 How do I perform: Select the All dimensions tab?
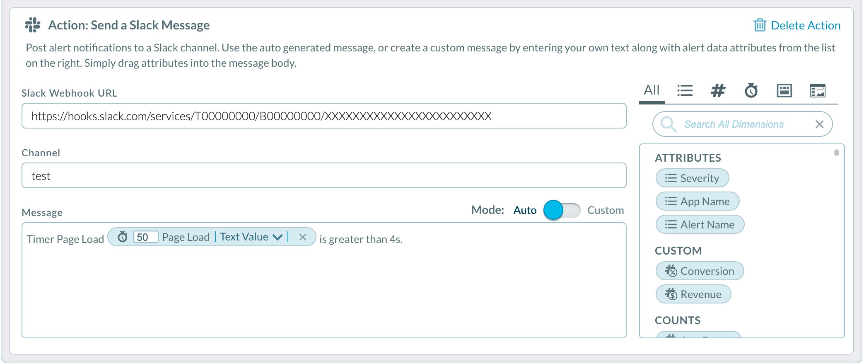[x=652, y=90]
